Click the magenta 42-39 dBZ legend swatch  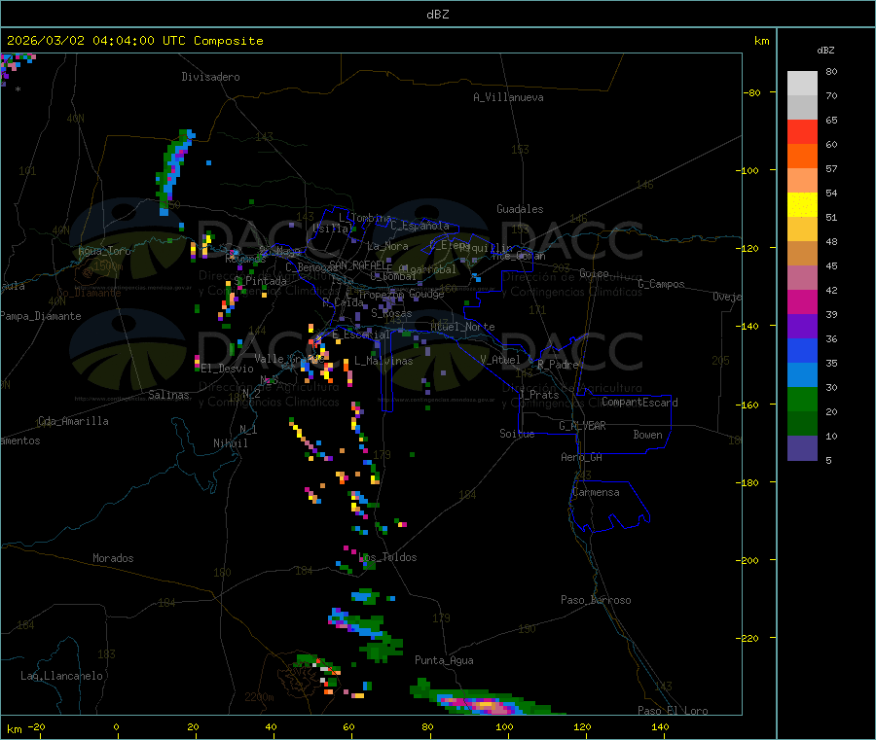pos(802,301)
